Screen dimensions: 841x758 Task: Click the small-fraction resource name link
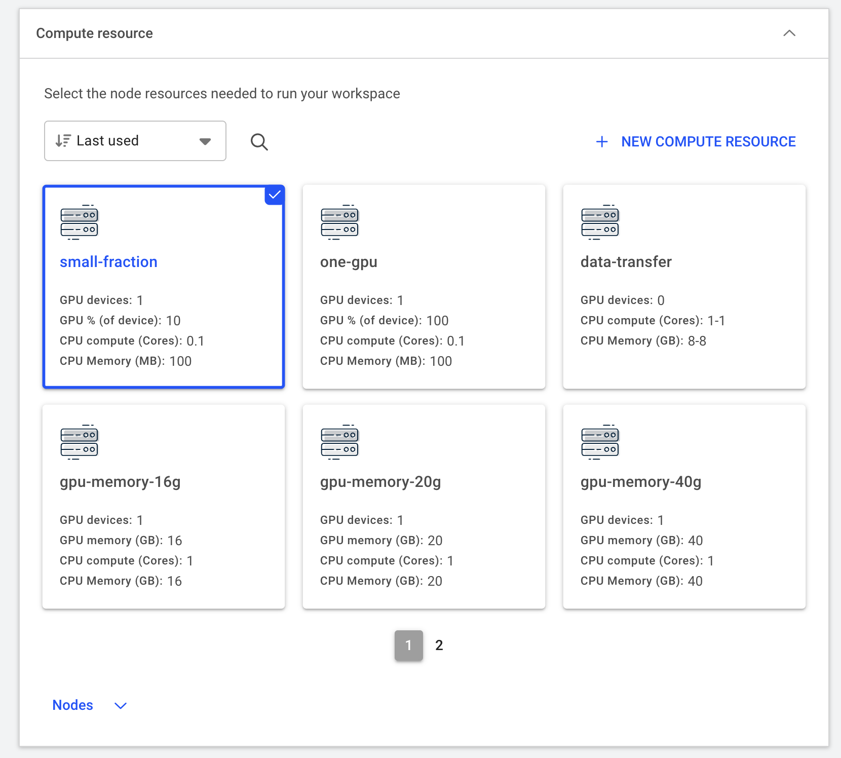pyautogui.click(x=108, y=262)
